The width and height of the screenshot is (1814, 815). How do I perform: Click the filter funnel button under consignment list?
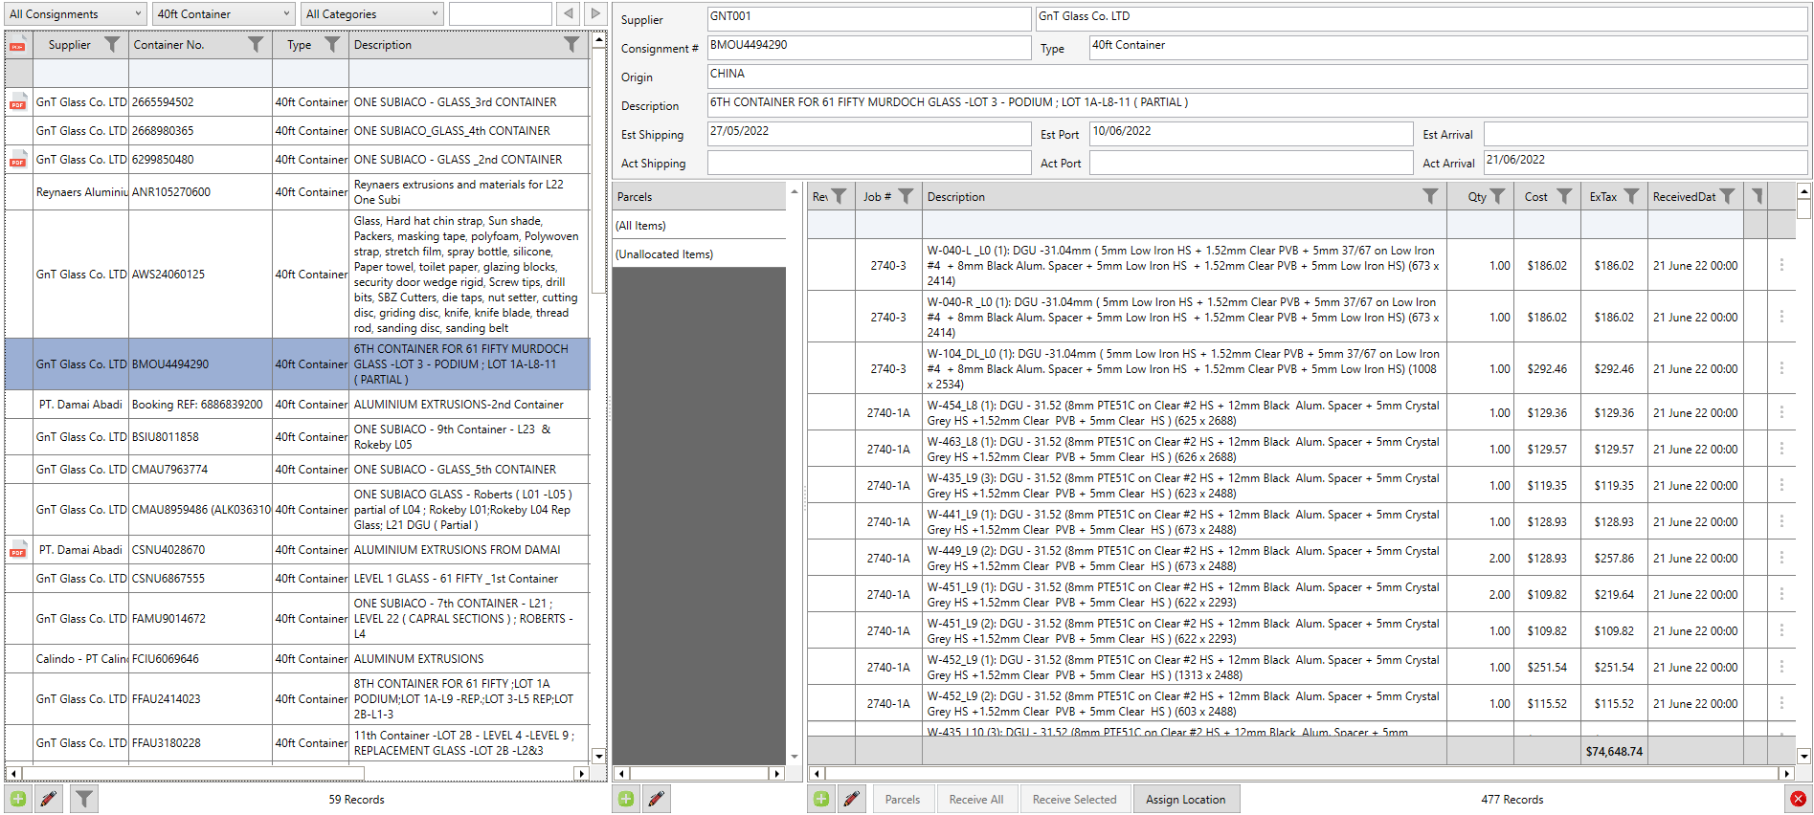[84, 799]
